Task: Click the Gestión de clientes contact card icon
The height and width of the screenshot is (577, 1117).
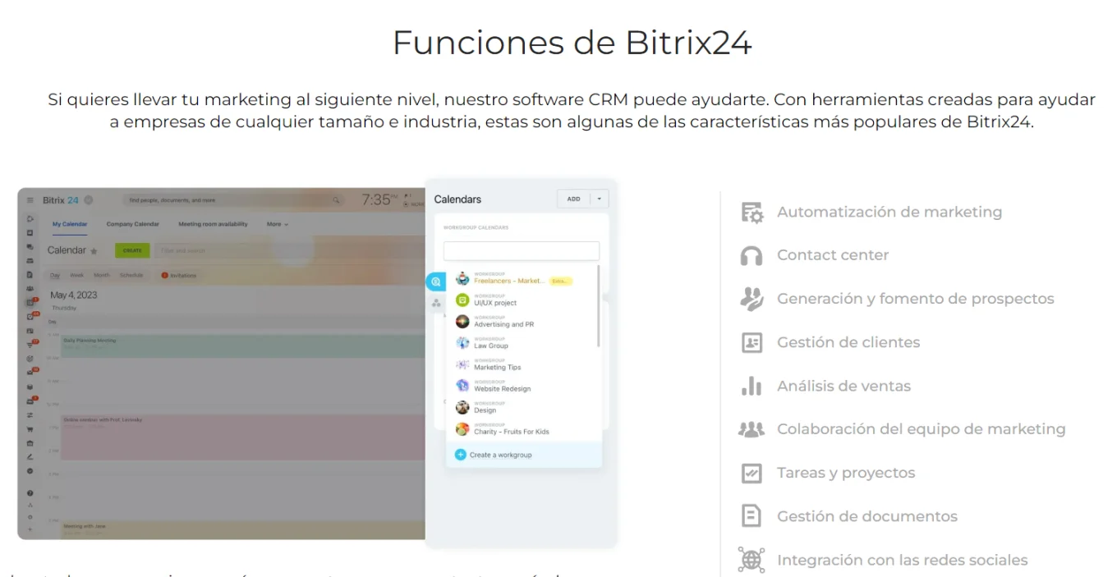Action: point(752,342)
